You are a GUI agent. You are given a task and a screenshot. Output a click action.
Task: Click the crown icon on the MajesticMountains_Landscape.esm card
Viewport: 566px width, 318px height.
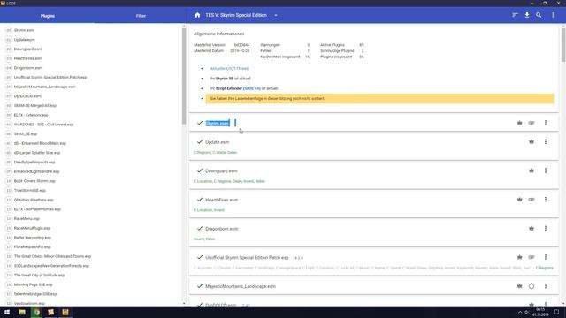[519, 286]
